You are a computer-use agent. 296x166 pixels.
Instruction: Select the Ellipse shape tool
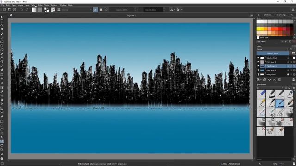click(2, 46)
